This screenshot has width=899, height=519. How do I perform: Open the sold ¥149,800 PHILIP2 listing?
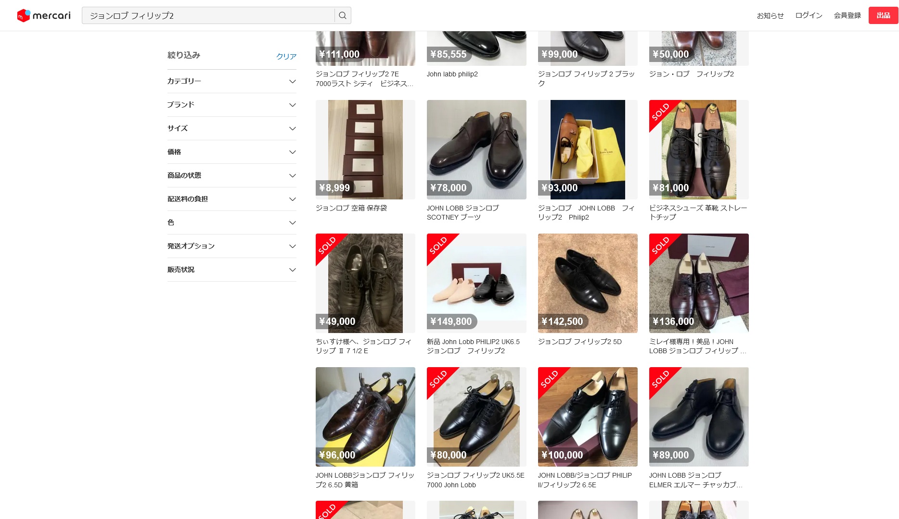click(476, 283)
